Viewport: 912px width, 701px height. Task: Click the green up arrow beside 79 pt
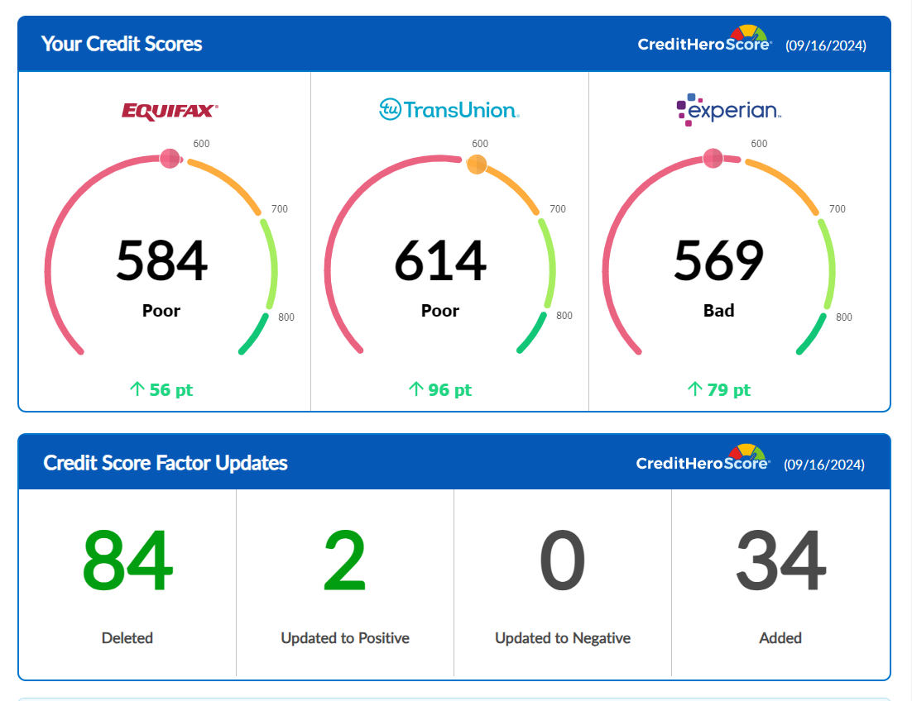(694, 389)
